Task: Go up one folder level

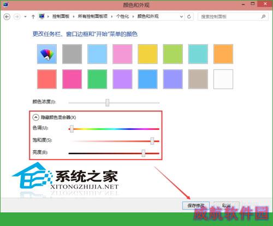Action: [x=33, y=17]
